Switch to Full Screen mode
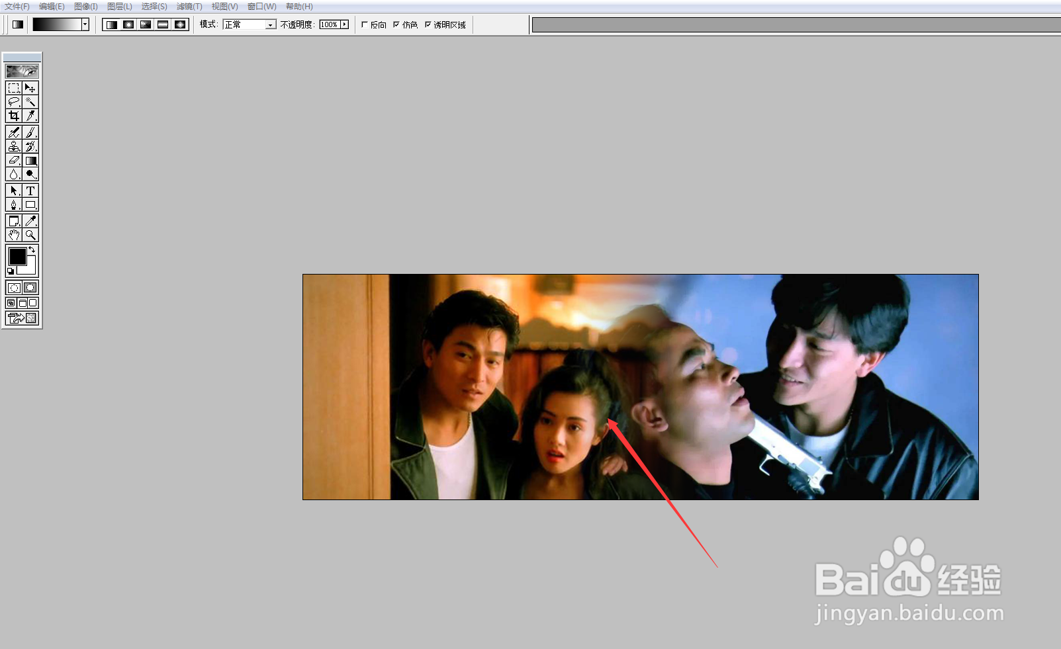 33,303
